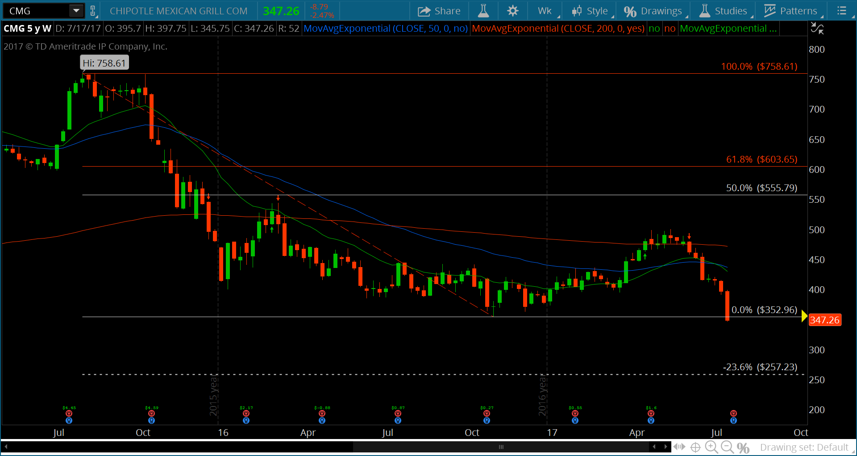The height and width of the screenshot is (456, 857).
Task: Click the upcoming July earnings phone icon
Action: click(x=733, y=414)
